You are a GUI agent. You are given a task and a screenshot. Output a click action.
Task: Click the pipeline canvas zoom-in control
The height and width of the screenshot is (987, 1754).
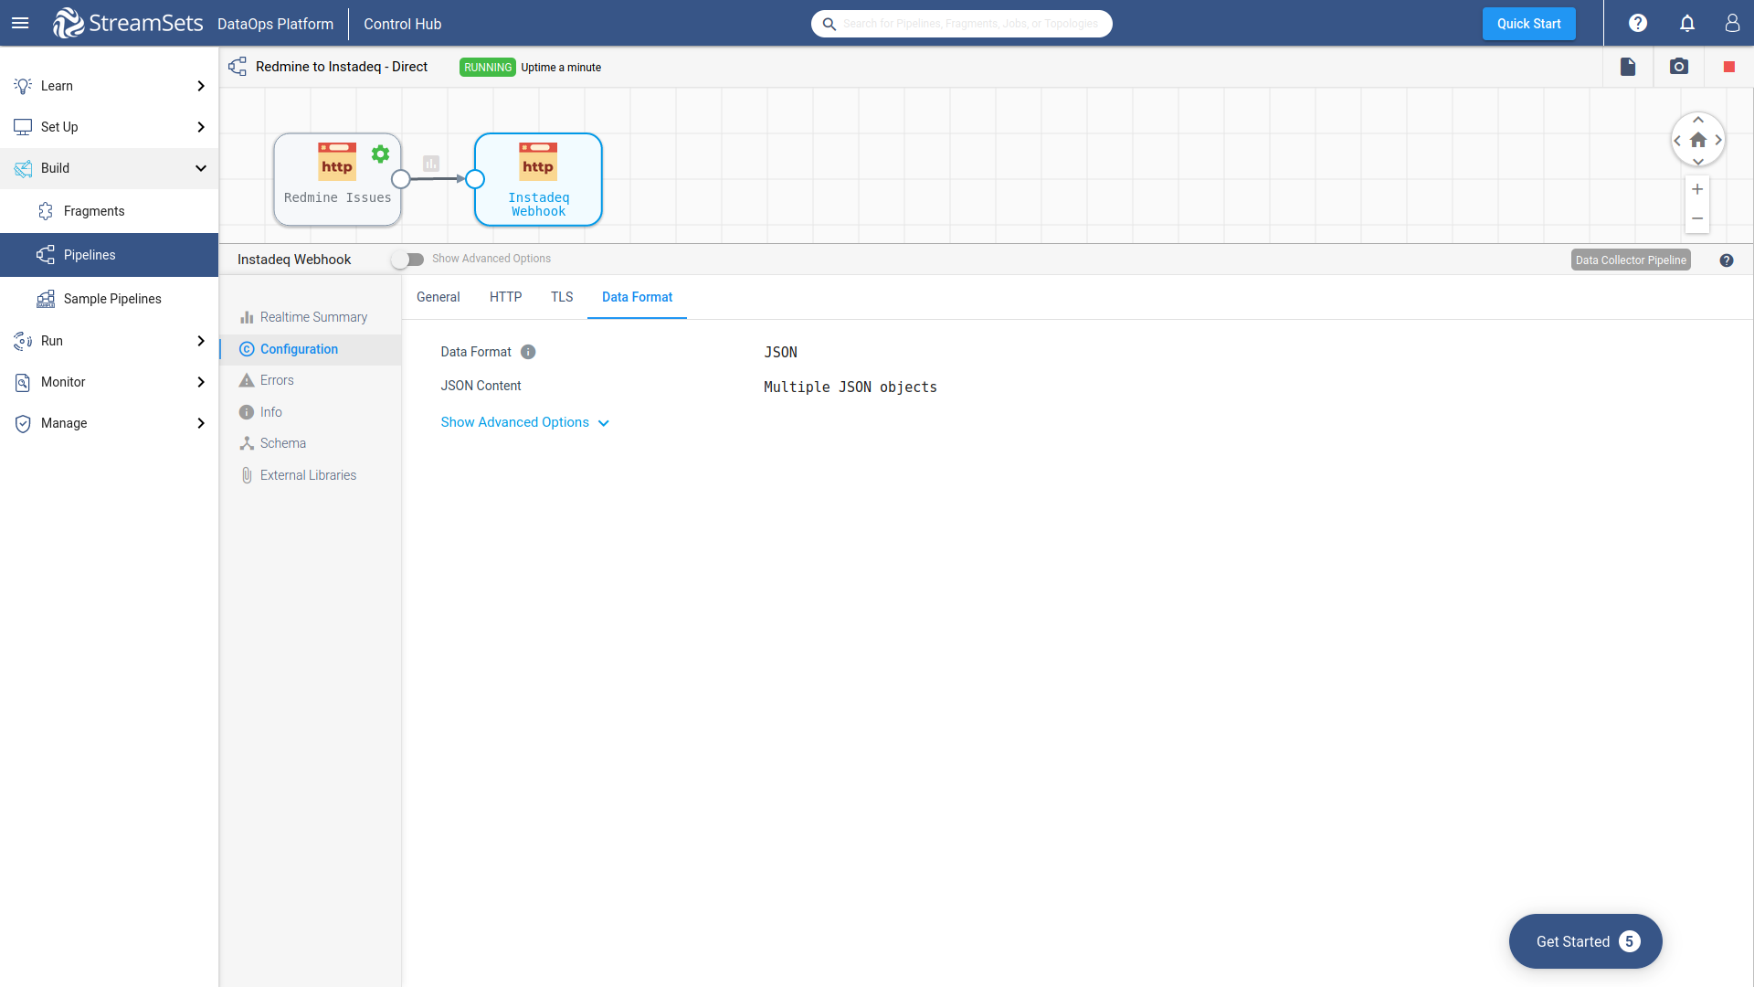point(1698,188)
